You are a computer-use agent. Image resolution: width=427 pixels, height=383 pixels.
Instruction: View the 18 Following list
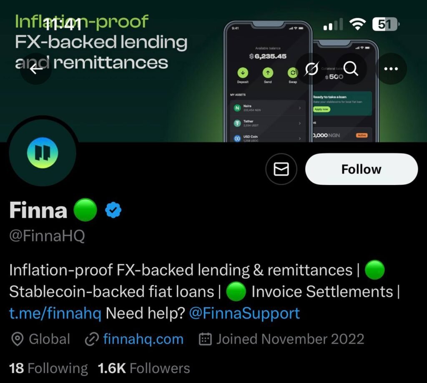click(48, 368)
